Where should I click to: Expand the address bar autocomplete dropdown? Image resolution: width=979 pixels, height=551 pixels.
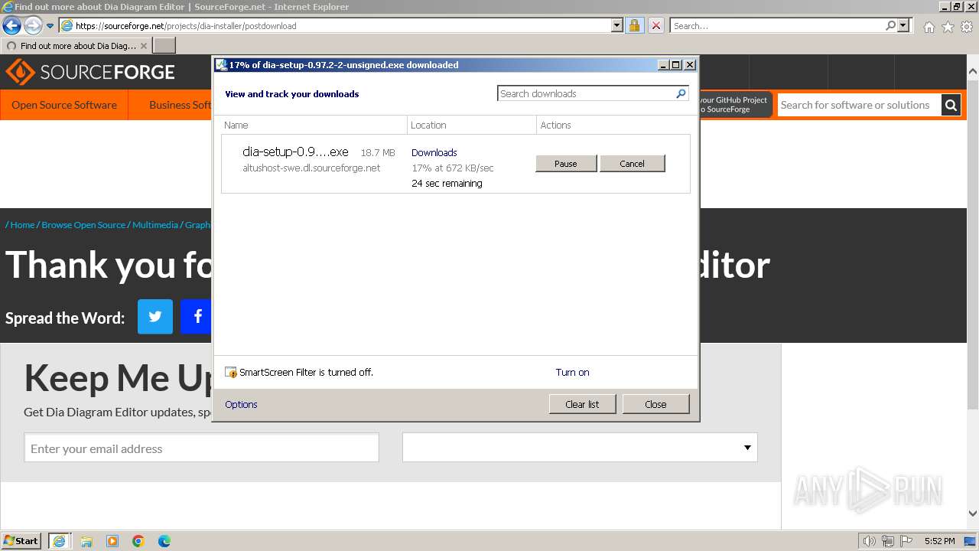point(617,25)
